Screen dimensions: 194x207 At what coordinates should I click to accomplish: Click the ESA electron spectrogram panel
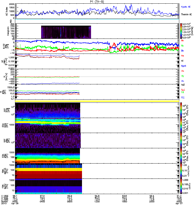coord(48,156)
